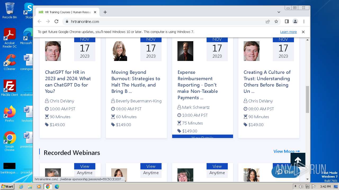Click the scrollbar up arrow

307,40
